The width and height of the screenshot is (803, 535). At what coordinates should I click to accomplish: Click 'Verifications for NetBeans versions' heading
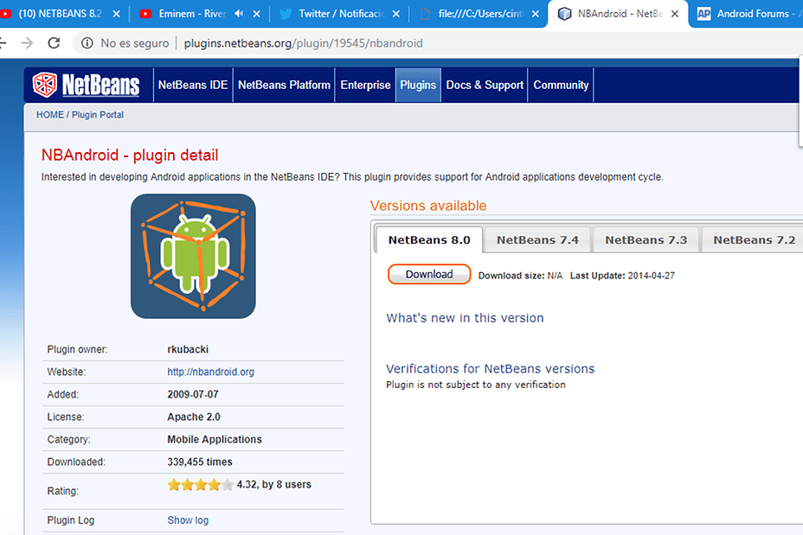click(490, 369)
